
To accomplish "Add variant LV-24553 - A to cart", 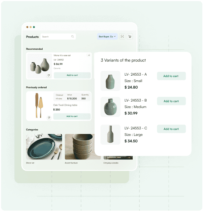I will click(x=171, y=76).
